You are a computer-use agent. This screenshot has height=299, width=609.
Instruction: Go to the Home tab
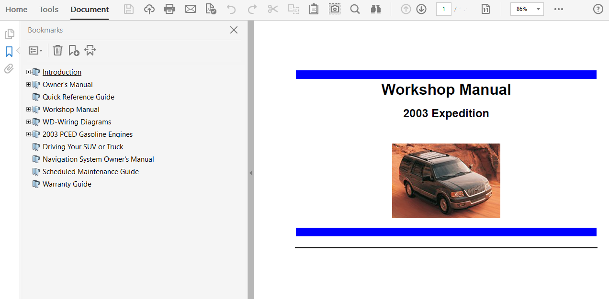[16, 10]
